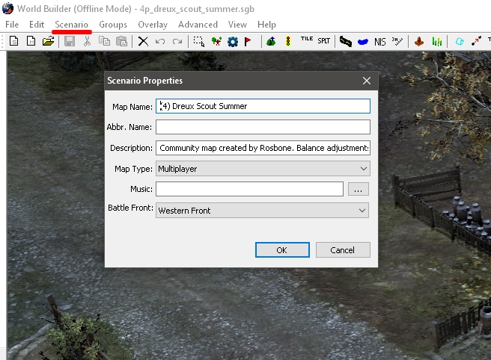Click the green hill terrain height icon

point(271,41)
